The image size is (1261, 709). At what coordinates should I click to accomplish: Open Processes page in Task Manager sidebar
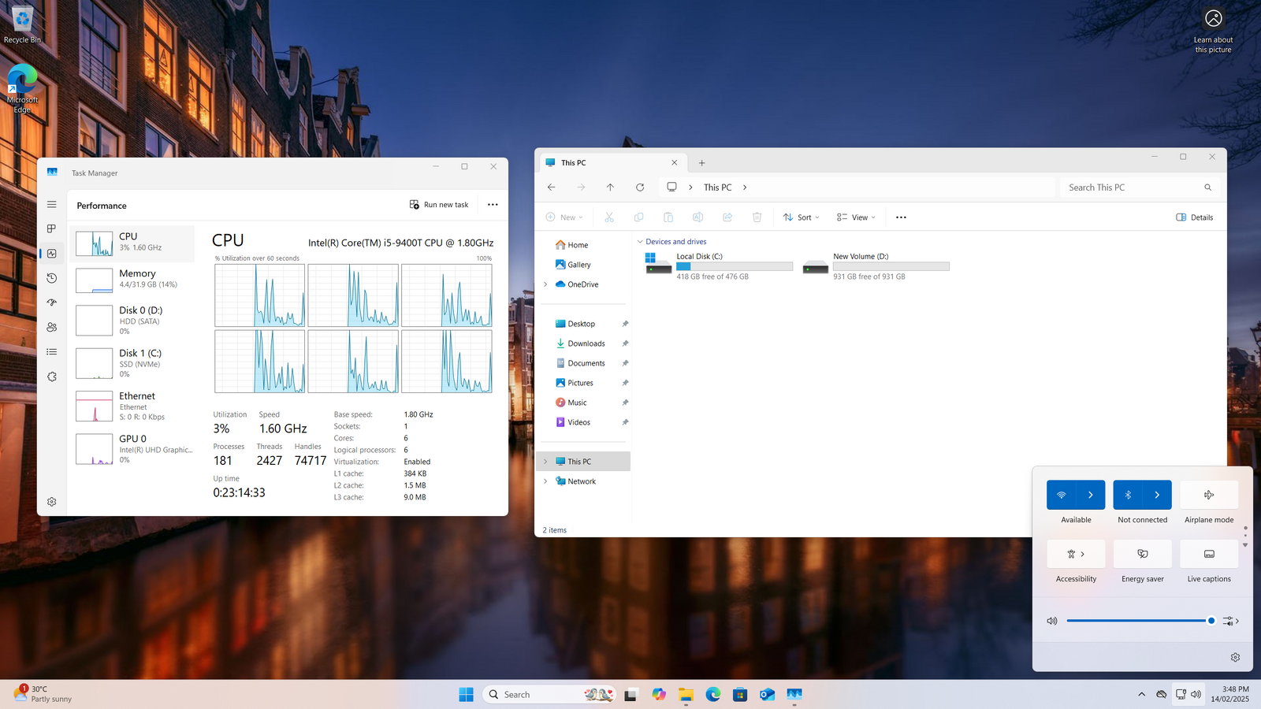click(52, 228)
